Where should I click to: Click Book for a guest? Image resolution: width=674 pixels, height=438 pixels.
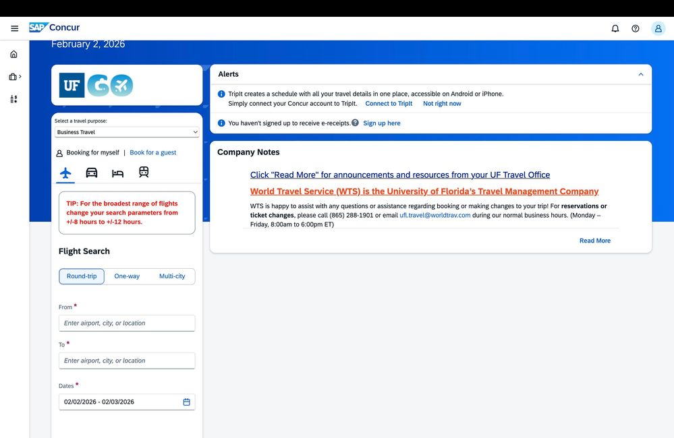153,152
